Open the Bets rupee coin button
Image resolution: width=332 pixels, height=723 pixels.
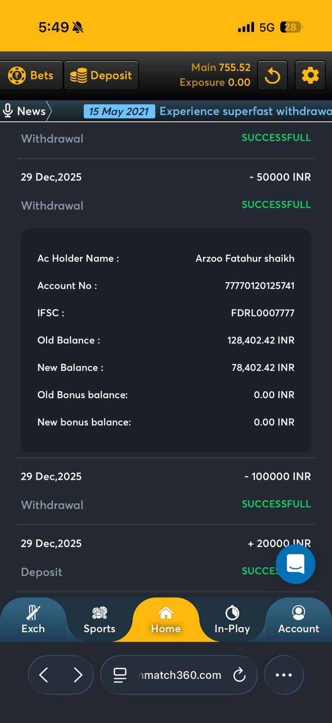(31, 75)
